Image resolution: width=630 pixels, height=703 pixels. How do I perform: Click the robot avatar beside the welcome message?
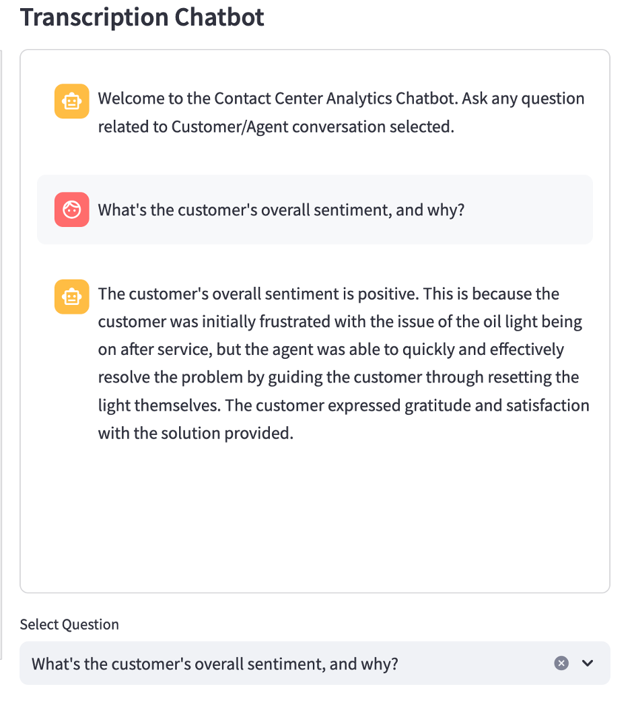pyautogui.click(x=71, y=101)
